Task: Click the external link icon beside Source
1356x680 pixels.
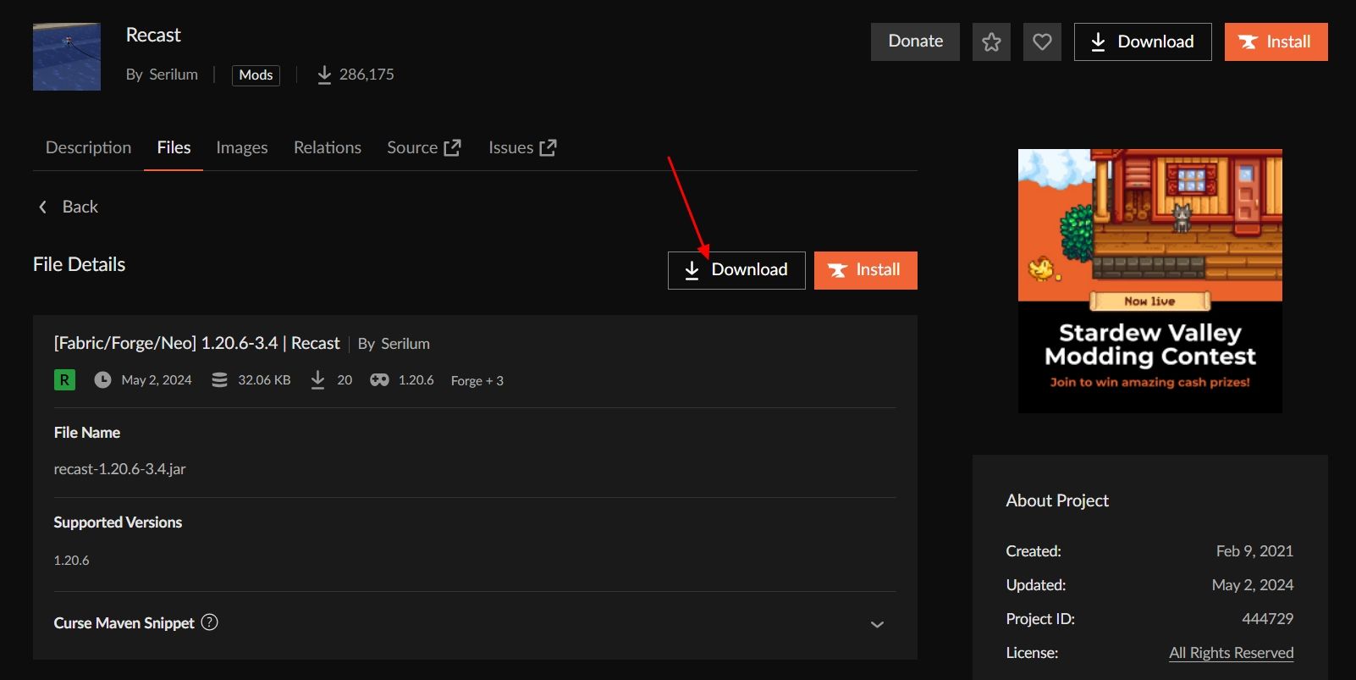Action: tap(453, 147)
